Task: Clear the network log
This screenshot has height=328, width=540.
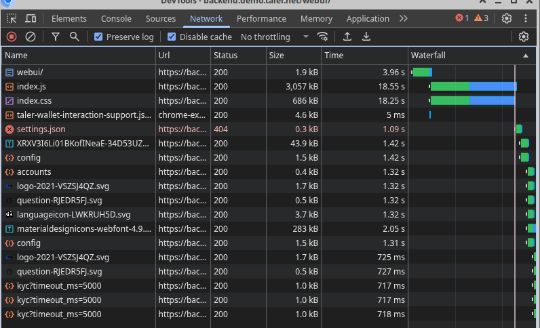Action: (31, 37)
